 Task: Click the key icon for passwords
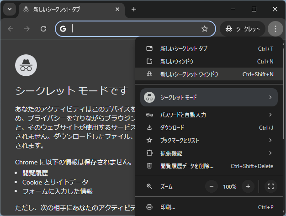[x=149, y=115]
